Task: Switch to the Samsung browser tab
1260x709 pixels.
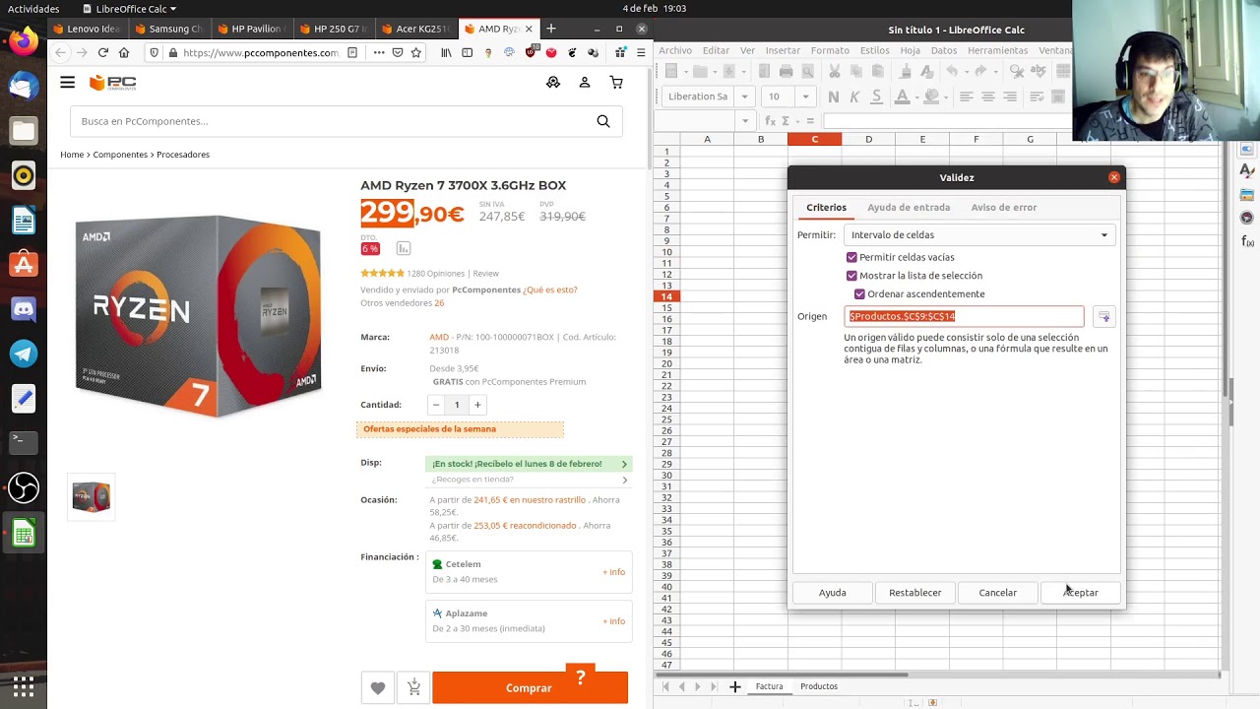Action: tap(173, 29)
